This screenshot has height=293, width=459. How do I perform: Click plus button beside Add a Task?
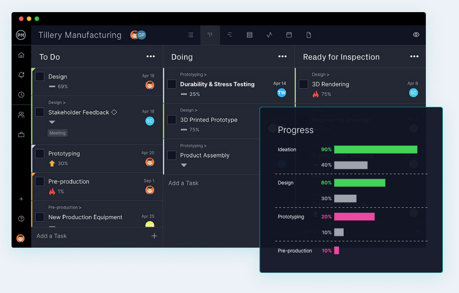[x=154, y=236]
